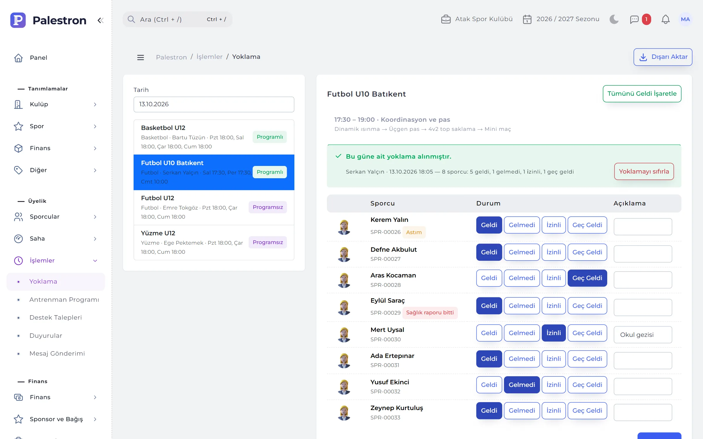The image size is (703, 439).
Task: Click Kerem Yalın's avatar thumbnail
Action: pos(344,227)
